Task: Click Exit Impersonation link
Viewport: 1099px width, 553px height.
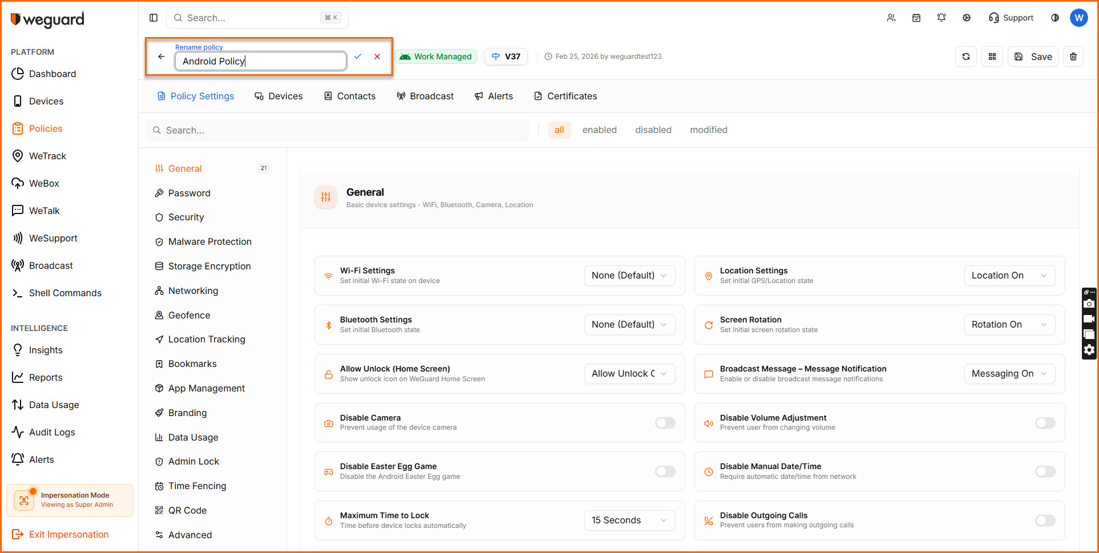Action: 68,534
